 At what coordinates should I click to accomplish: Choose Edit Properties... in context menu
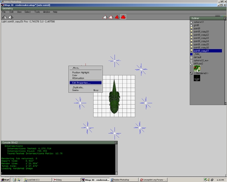[x=86, y=83]
